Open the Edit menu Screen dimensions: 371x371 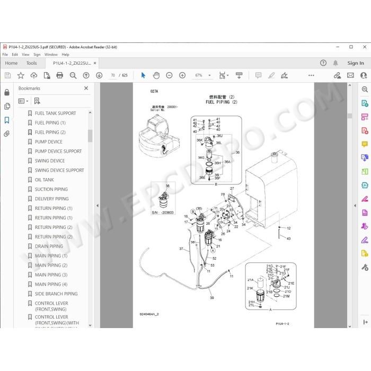15,55
